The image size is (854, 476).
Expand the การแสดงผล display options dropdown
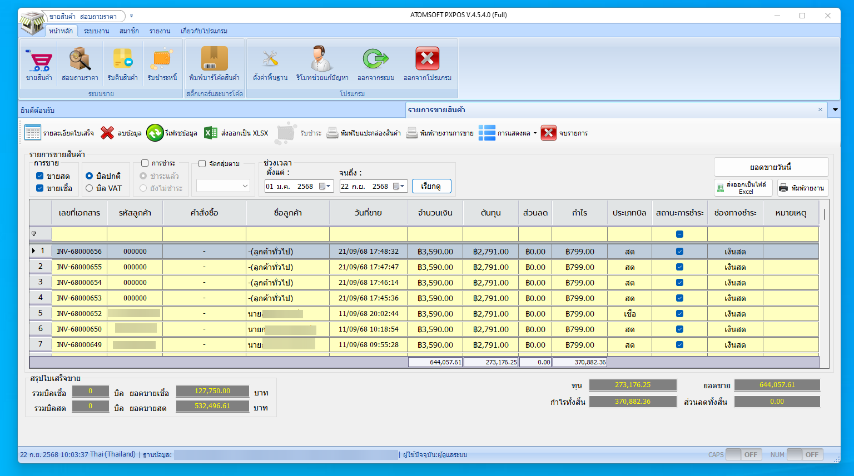[534, 133]
